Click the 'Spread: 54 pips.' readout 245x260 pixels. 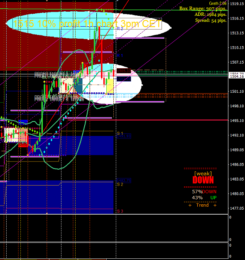coord(211,20)
